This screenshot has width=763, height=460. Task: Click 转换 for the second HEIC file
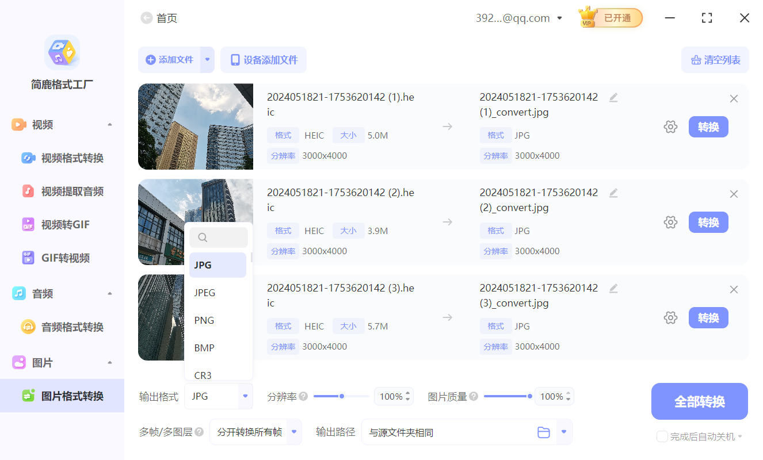[708, 222]
